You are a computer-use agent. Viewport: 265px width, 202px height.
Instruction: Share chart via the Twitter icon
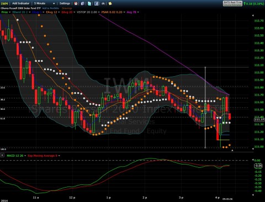coord(89,3)
